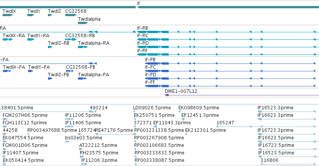Select protein if-PB label
Viewport: 319px width, 166px height.
(x=150, y=60)
